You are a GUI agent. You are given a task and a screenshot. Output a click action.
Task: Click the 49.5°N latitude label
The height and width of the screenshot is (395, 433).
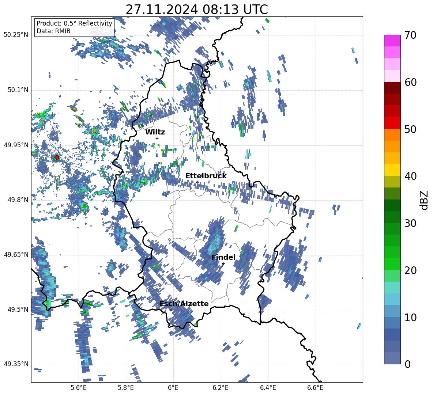[18, 309]
